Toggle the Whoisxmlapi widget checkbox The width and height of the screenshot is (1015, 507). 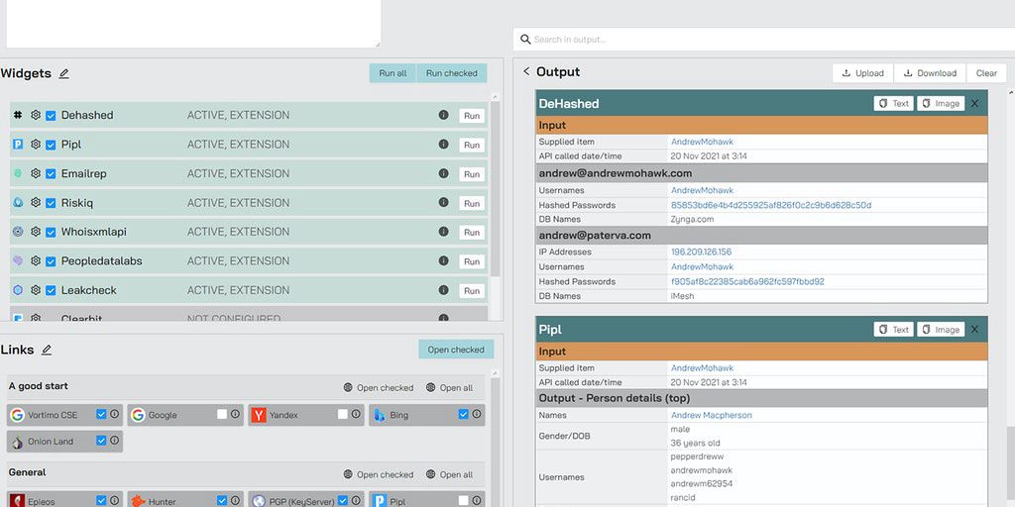(x=51, y=232)
